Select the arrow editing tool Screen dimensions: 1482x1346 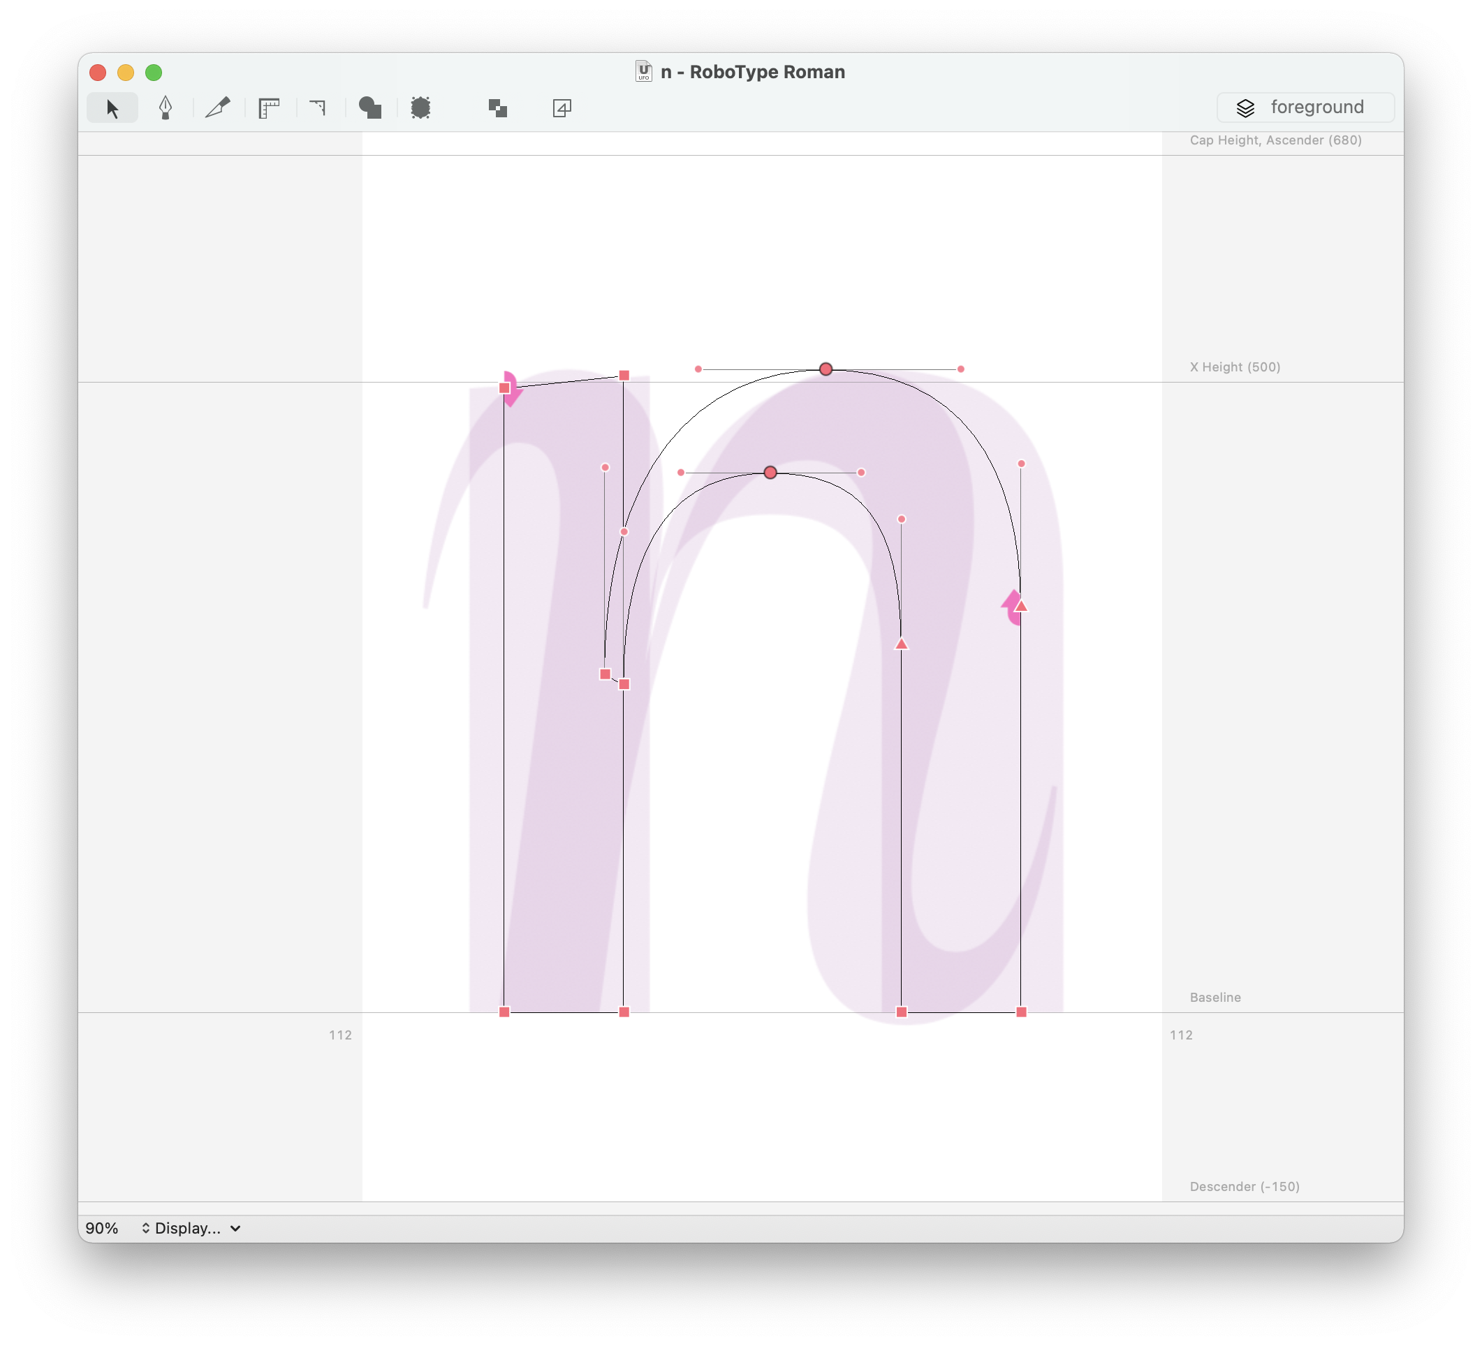(x=112, y=108)
